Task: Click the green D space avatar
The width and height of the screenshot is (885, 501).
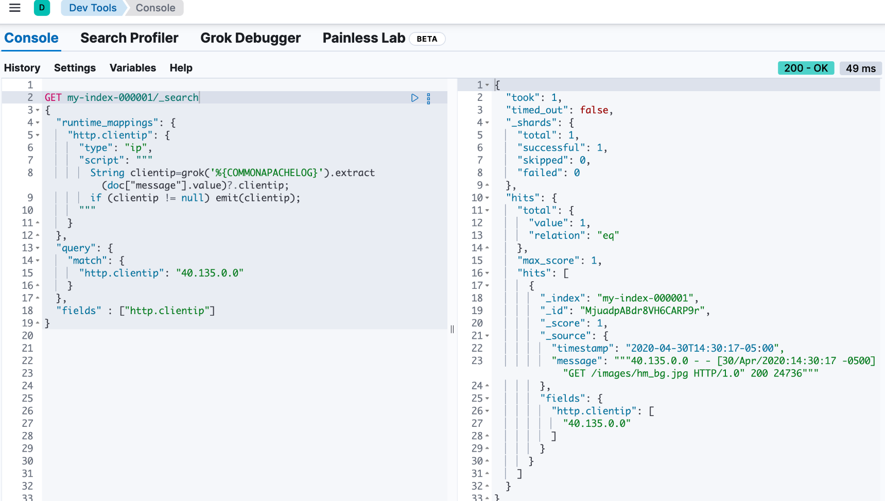Action: [42, 8]
